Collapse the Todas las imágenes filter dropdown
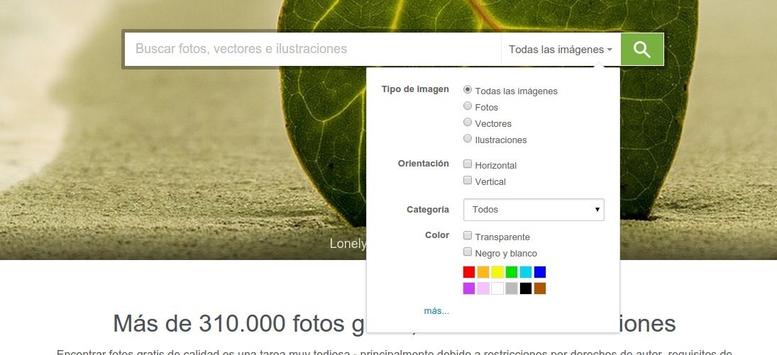This screenshot has height=355, width=777. (x=560, y=50)
